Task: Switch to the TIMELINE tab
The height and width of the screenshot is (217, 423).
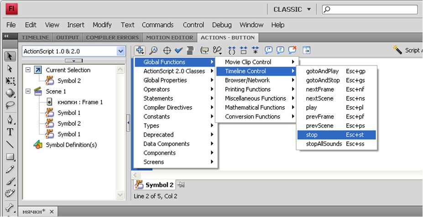Action: click(x=35, y=38)
